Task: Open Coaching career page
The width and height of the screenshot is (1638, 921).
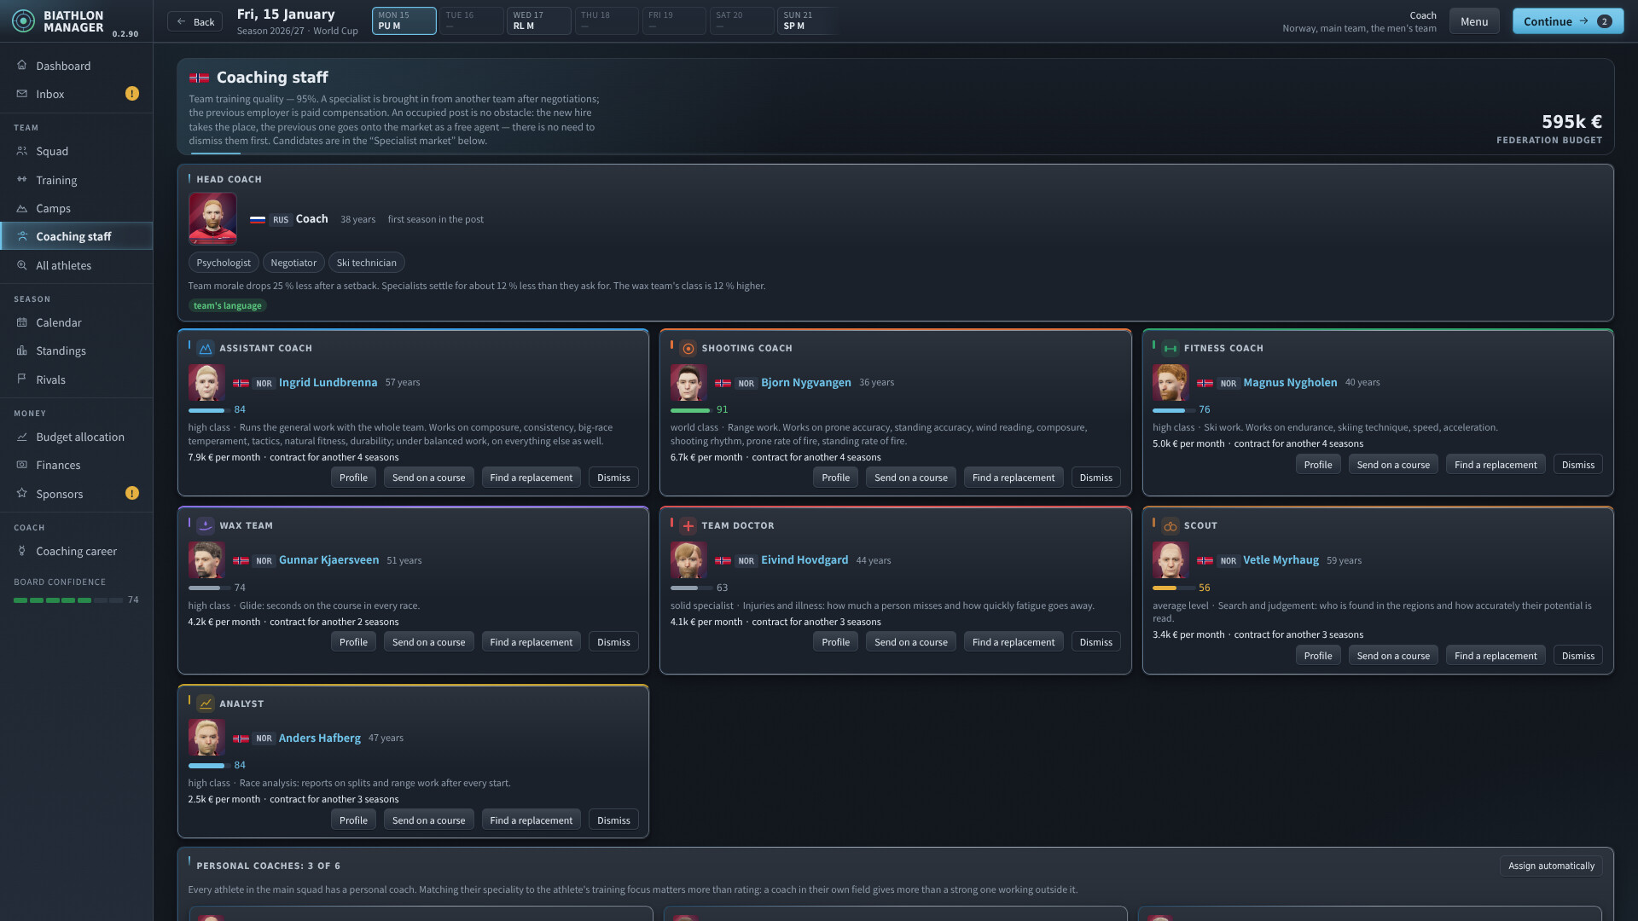Action: pos(77,551)
